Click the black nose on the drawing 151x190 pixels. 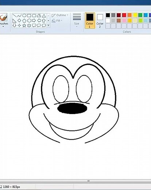72,108
